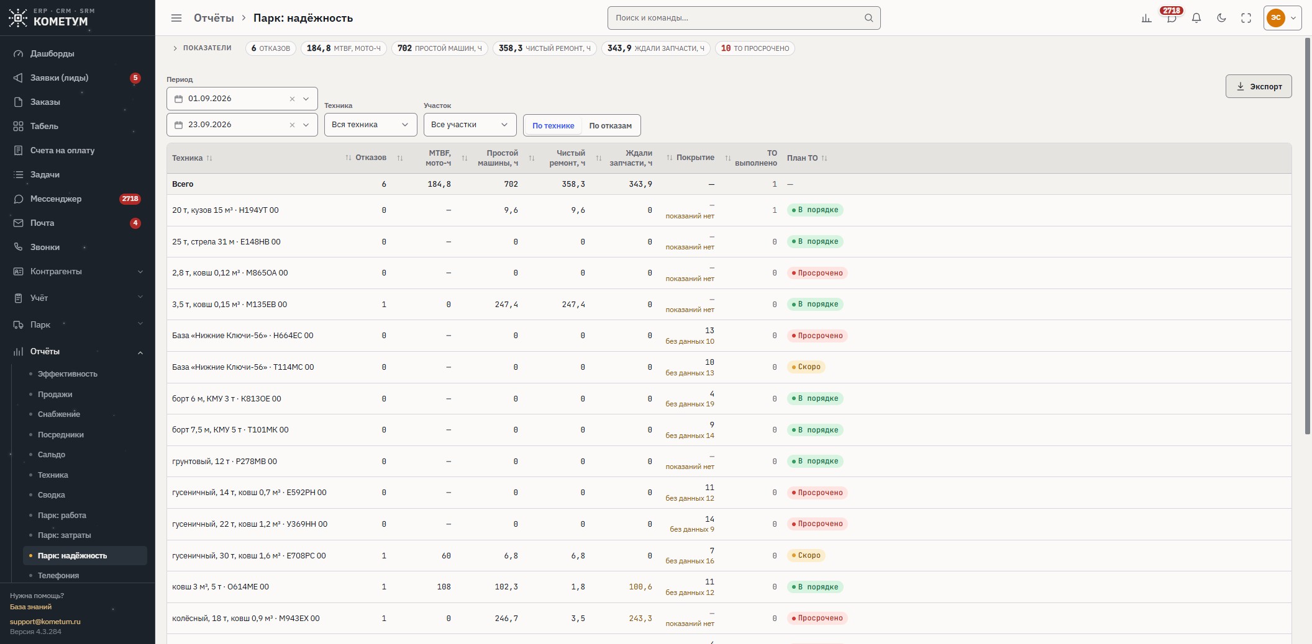Enter fullscreen mode icon
This screenshot has width=1312, height=644.
click(1246, 18)
